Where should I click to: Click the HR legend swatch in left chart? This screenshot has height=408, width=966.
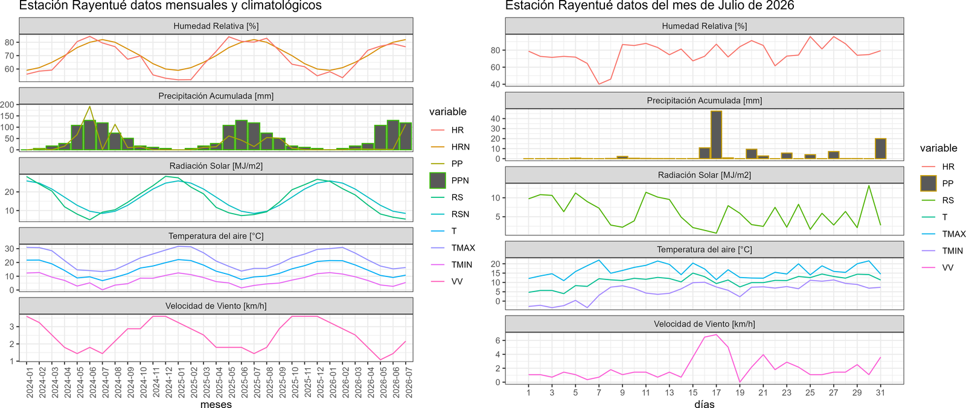[438, 130]
